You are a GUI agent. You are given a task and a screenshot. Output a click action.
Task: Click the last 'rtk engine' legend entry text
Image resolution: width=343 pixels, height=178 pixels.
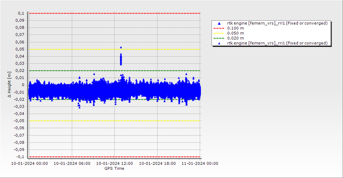tap(277, 43)
